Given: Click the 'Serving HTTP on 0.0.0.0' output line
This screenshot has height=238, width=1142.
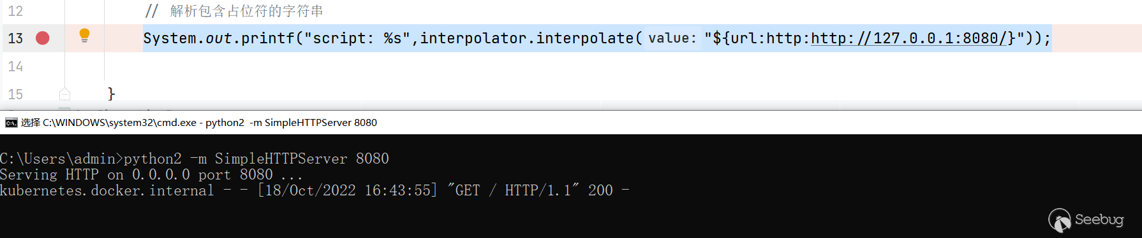Looking at the screenshot, I should 151,174.
